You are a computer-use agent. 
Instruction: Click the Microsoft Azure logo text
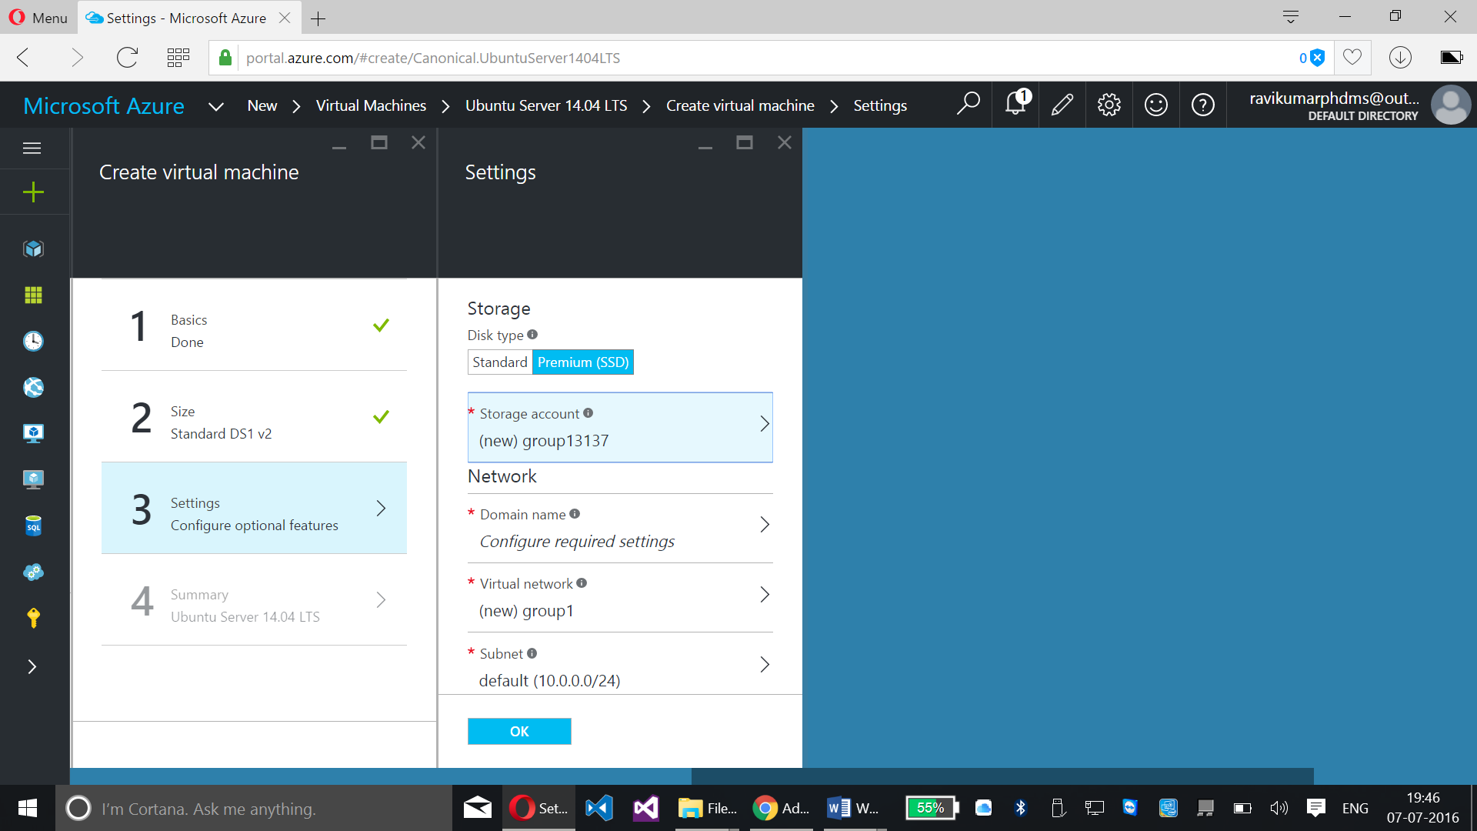point(104,105)
